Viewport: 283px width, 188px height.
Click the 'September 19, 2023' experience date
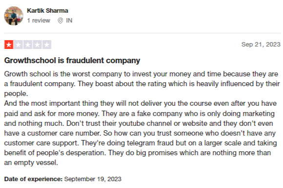(x=93, y=179)
